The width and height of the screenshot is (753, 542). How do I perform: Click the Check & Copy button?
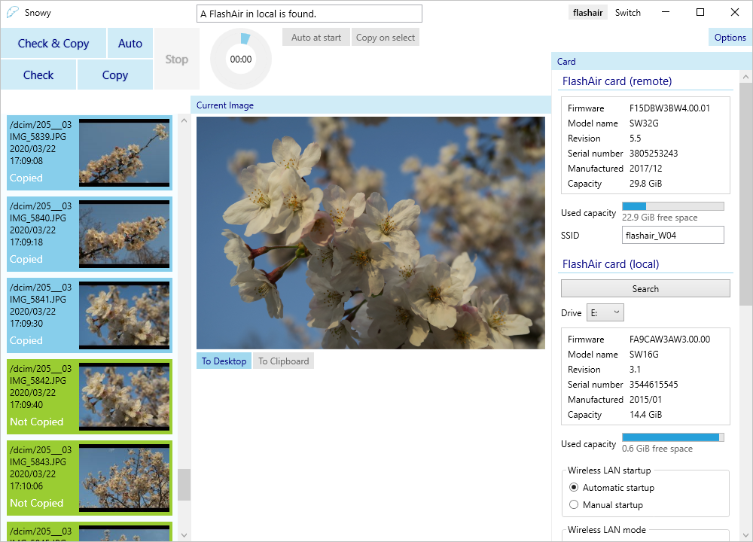pos(53,43)
